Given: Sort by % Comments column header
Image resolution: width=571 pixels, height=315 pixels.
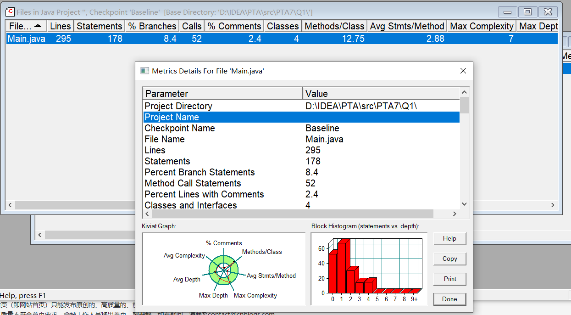Looking at the screenshot, I should click(x=234, y=26).
